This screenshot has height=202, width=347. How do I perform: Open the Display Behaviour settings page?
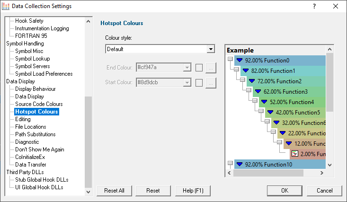[x=36, y=89]
